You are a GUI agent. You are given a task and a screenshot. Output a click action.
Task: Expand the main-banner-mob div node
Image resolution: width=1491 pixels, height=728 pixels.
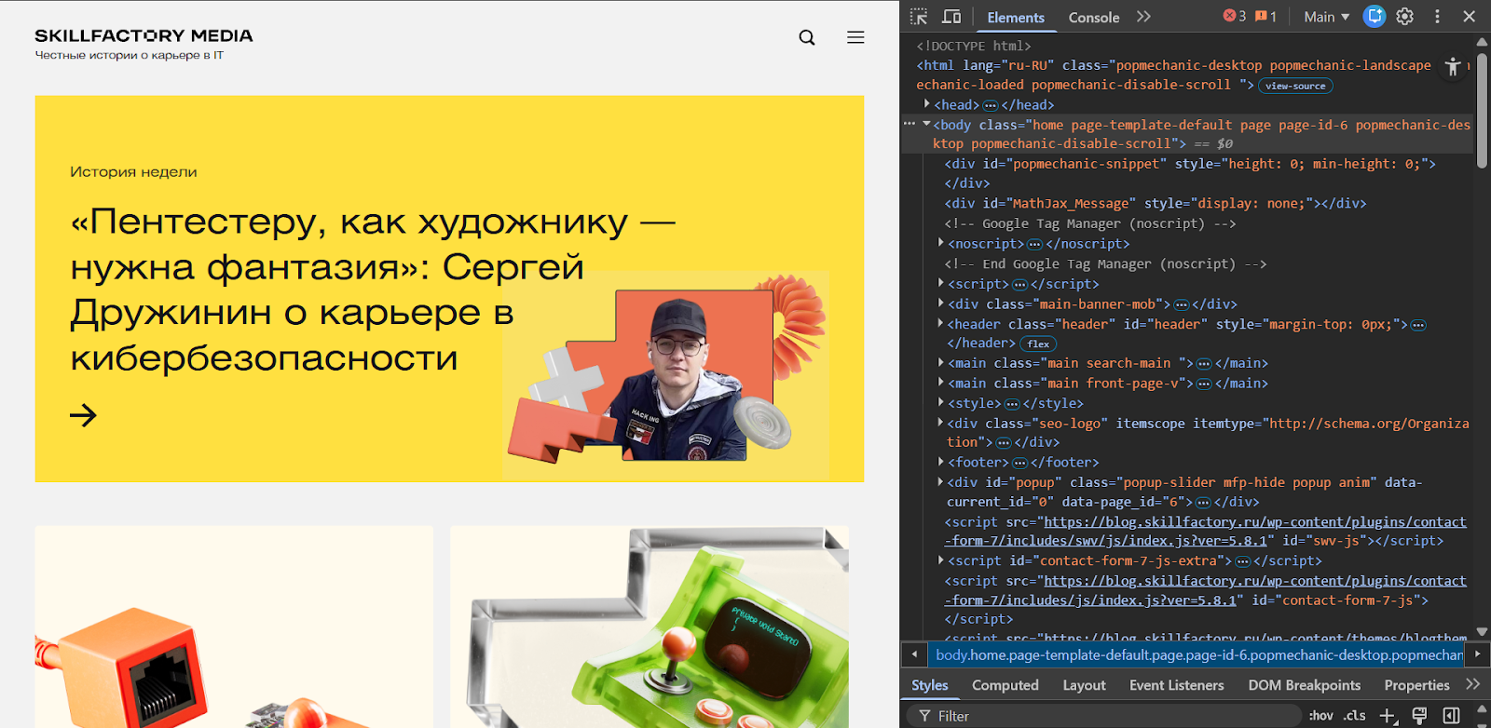(x=940, y=303)
